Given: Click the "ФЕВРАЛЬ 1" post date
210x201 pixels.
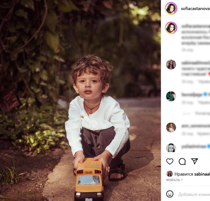Looking at the screenshot, I should pyautogui.click(x=174, y=180).
